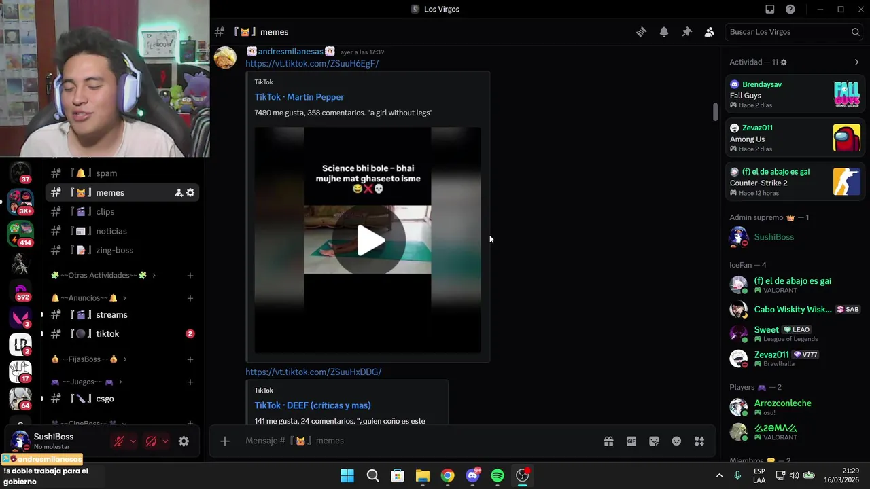Click the plus attach button
The width and height of the screenshot is (870, 489).
[x=225, y=441]
